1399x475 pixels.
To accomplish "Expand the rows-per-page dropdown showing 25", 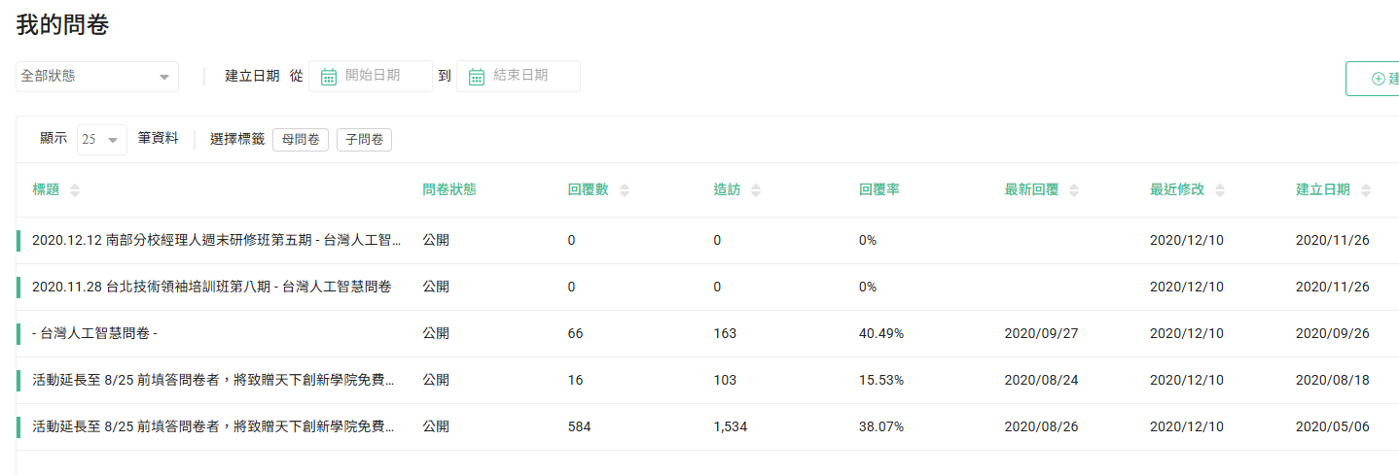I will pos(102,140).
